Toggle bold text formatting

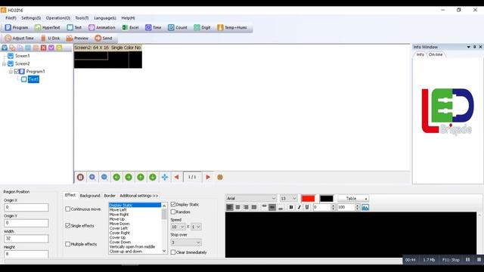tap(290, 207)
